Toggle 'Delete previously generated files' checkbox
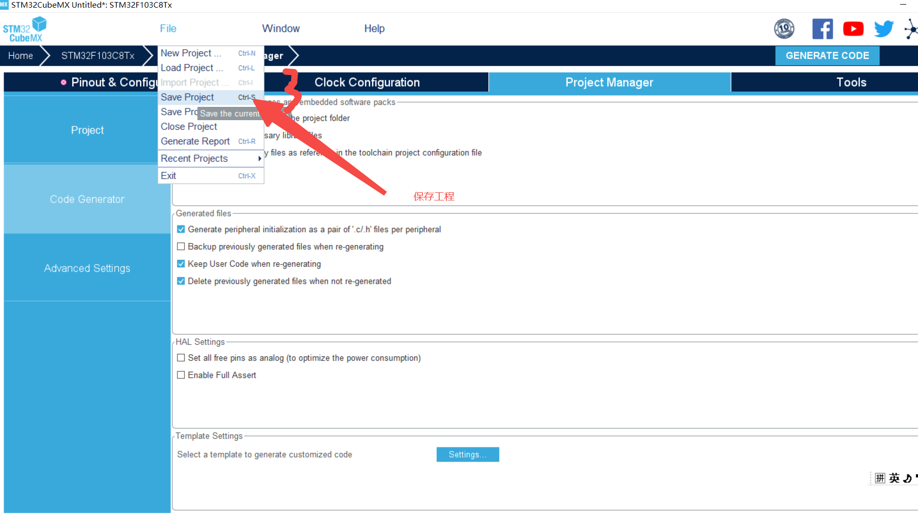 pyautogui.click(x=181, y=281)
